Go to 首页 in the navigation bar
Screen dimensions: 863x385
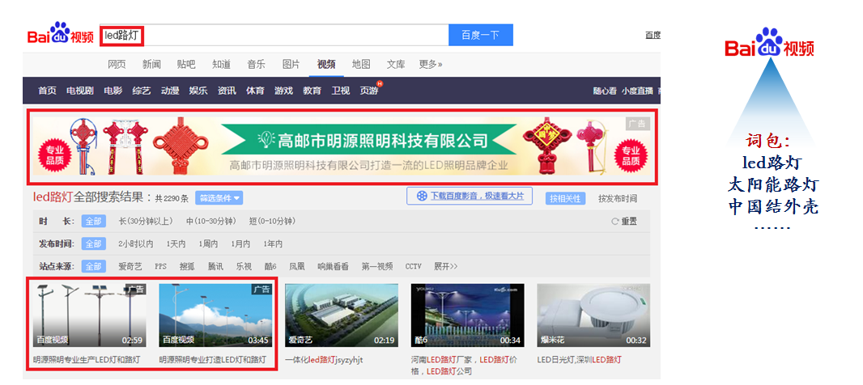(x=47, y=91)
